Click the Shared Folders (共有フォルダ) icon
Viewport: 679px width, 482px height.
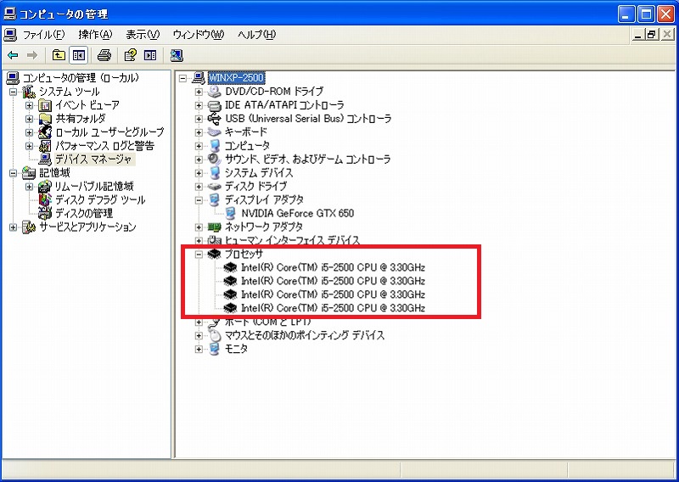pyautogui.click(x=45, y=118)
